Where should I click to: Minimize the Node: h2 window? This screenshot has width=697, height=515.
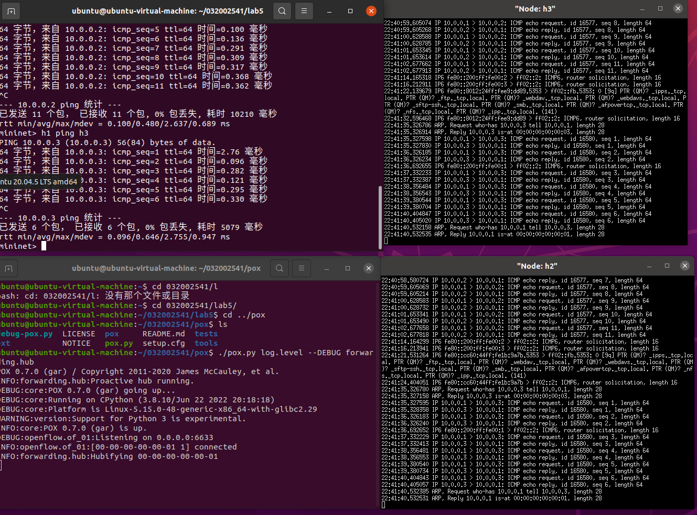tap(650, 266)
